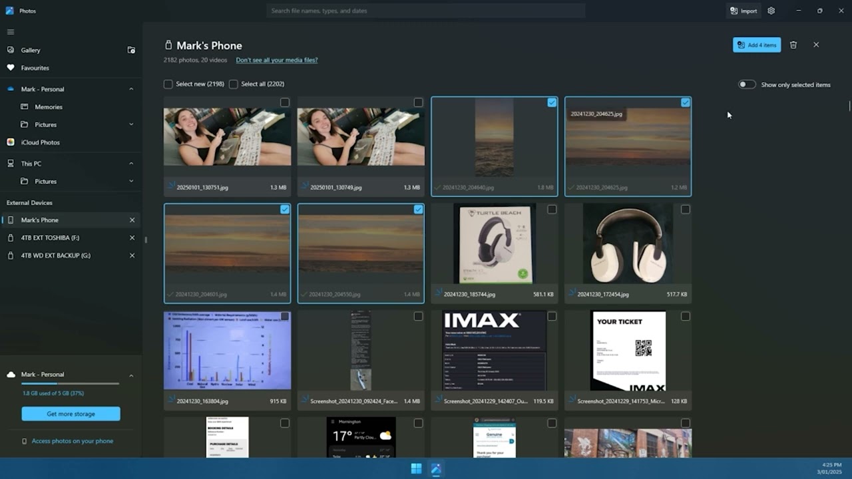
Task: Expand Pictures under Mark - Personal
Action: click(x=131, y=124)
